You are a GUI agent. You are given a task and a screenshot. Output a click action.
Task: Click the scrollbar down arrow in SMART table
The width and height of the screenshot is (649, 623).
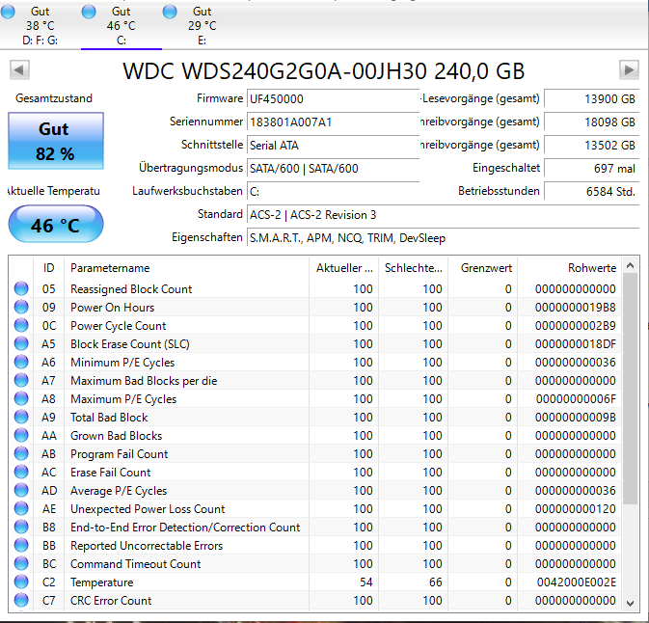pos(630,603)
